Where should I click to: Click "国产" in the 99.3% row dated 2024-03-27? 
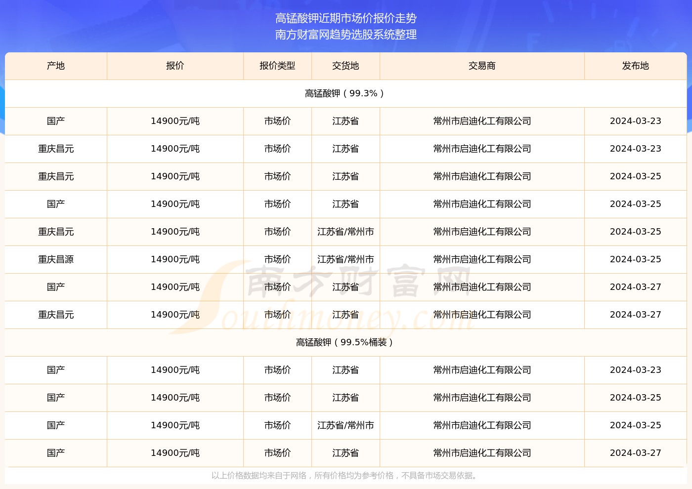click(56, 287)
